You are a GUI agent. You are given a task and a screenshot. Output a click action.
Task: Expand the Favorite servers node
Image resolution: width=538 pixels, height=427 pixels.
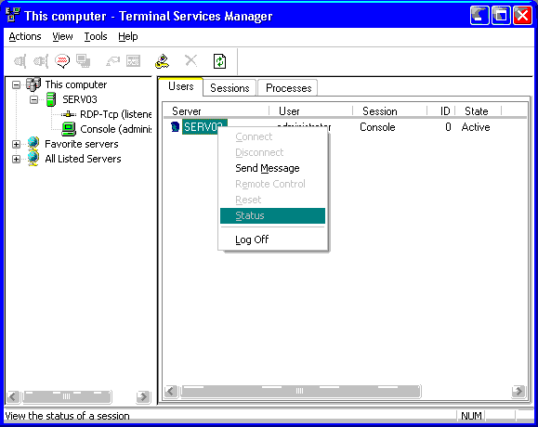(x=16, y=144)
